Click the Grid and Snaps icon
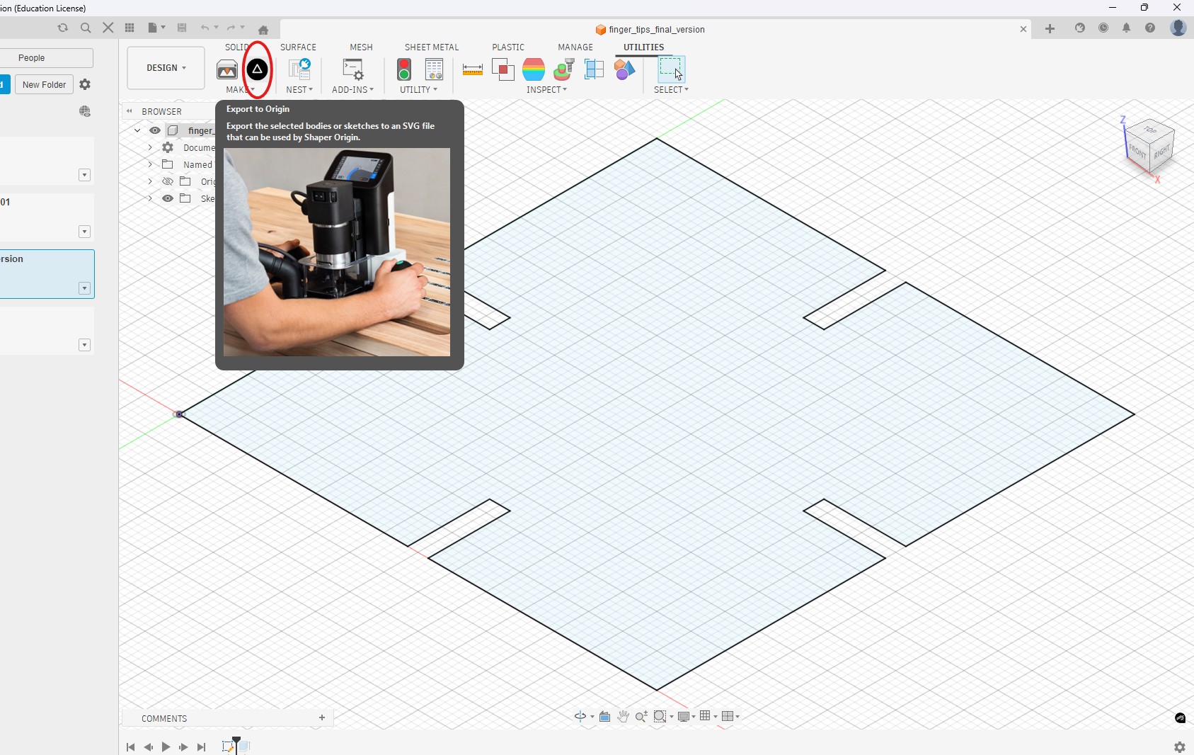Viewport: 1194px width, 755px height. pyautogui.click(x=705, y=716)
